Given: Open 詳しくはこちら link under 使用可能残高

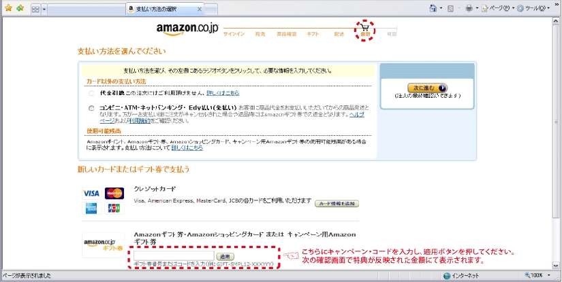Looking at the screenshot, I should point(187,147).
